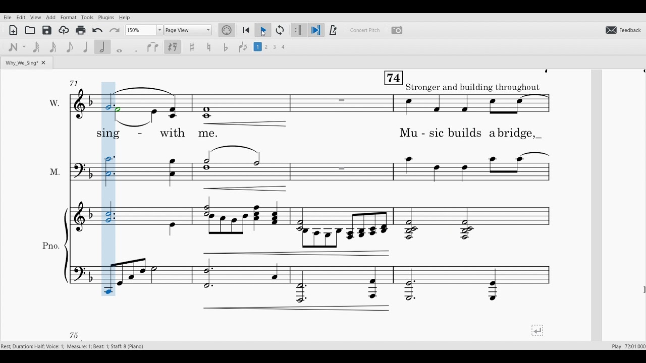
Task: Select voice 3
Action: pos(275,47)
